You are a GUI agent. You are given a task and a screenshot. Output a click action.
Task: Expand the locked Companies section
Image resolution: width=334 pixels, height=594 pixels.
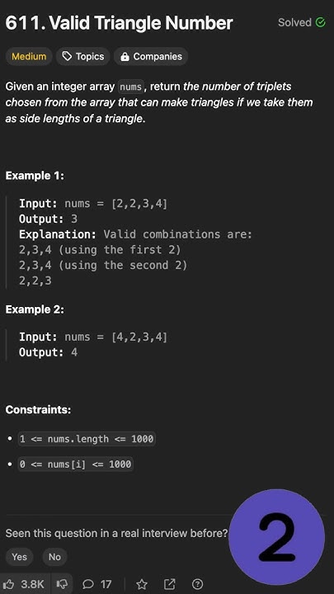pyautogui.click(x=151, y=56)
